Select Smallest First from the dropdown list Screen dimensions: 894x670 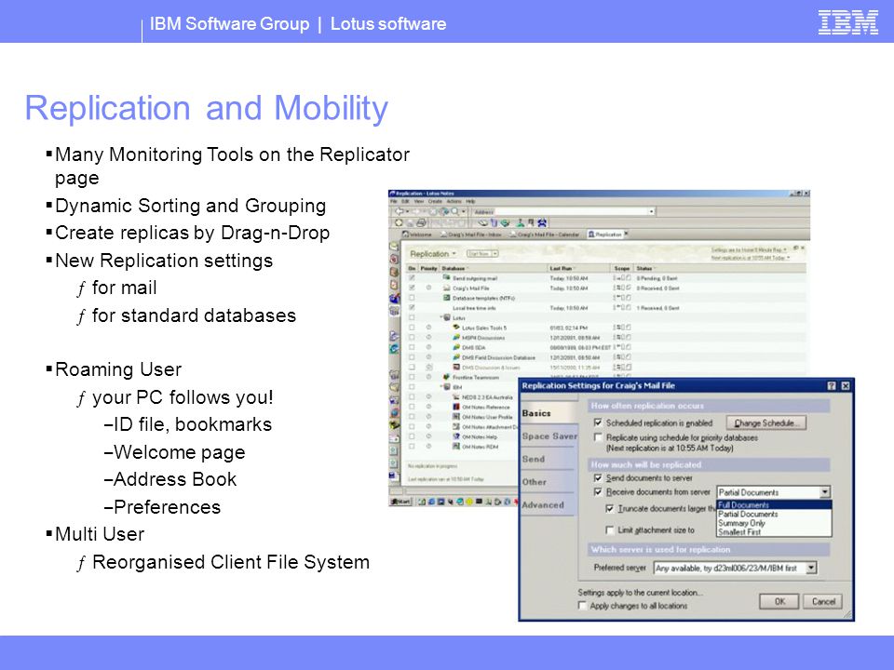point(774,532)
